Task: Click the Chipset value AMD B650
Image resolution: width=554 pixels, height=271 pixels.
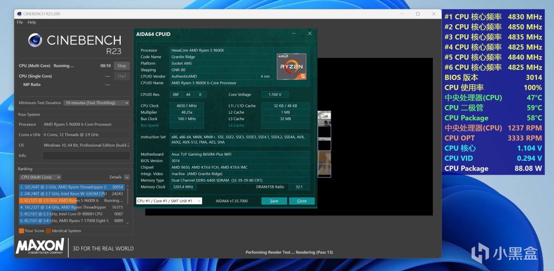Action: coord(239,167)
